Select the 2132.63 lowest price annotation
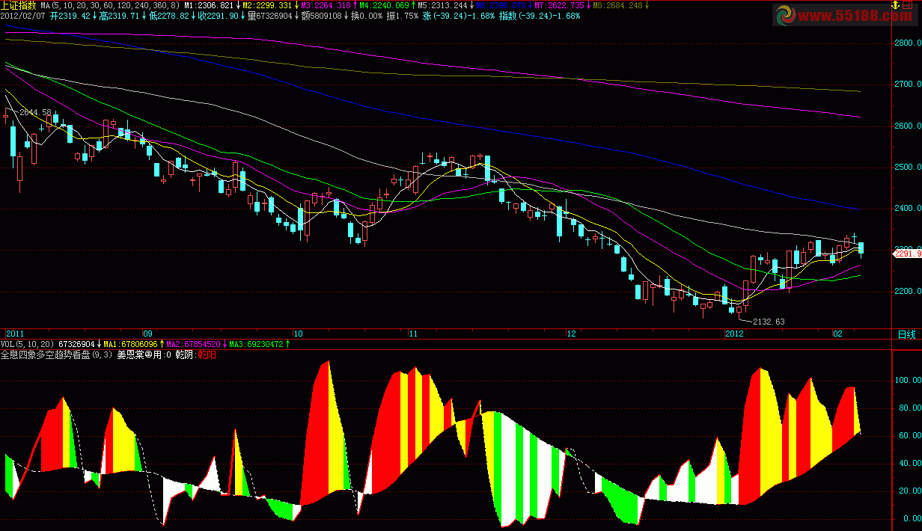 (x=769, y=322)
